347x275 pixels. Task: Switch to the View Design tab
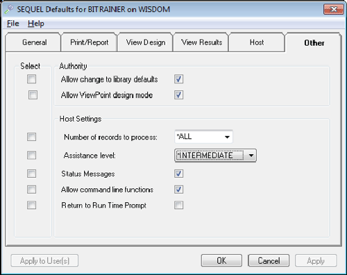click(146, 42)
